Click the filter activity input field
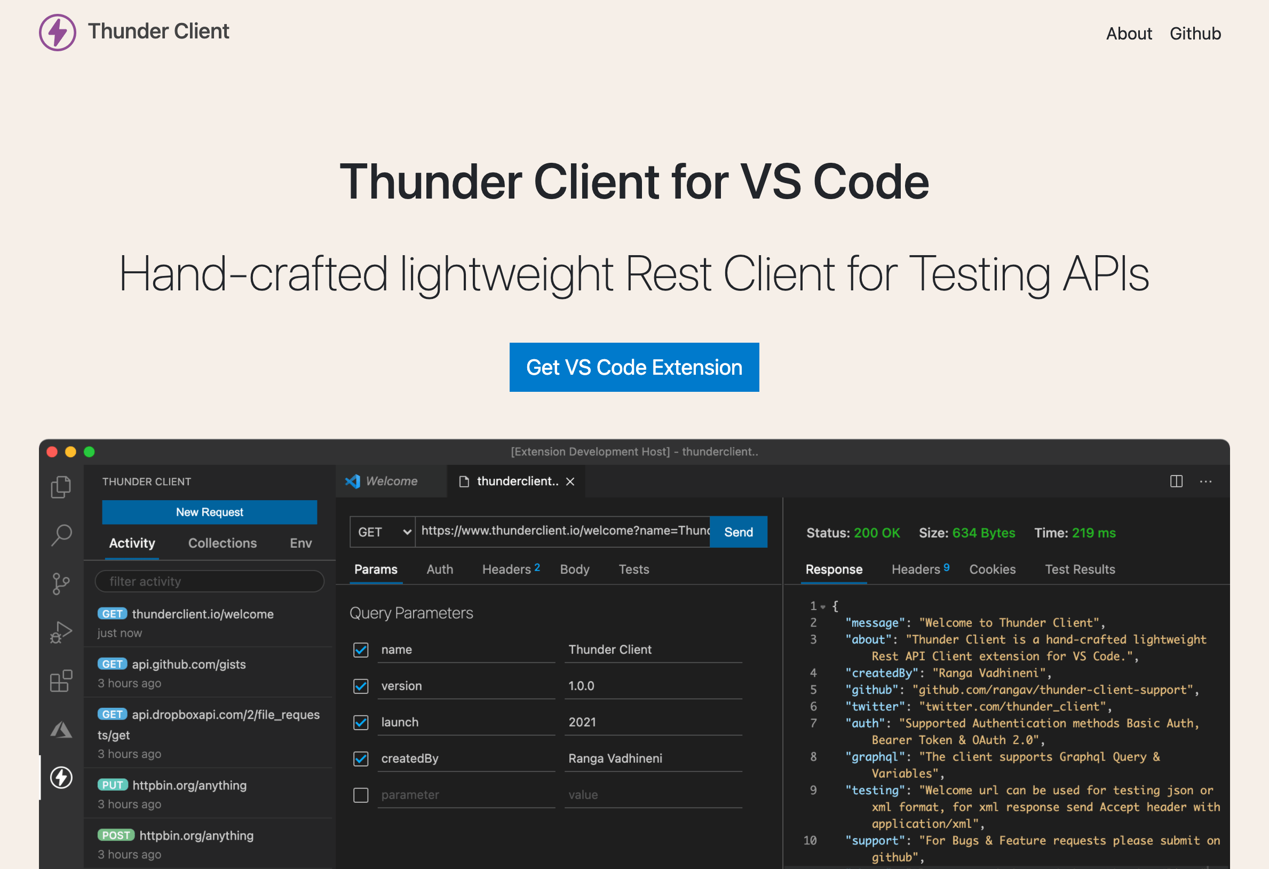 click(x=210, y=581)
